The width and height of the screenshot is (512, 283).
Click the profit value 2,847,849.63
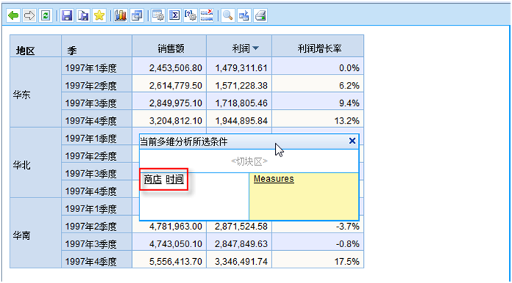[241, 244]
